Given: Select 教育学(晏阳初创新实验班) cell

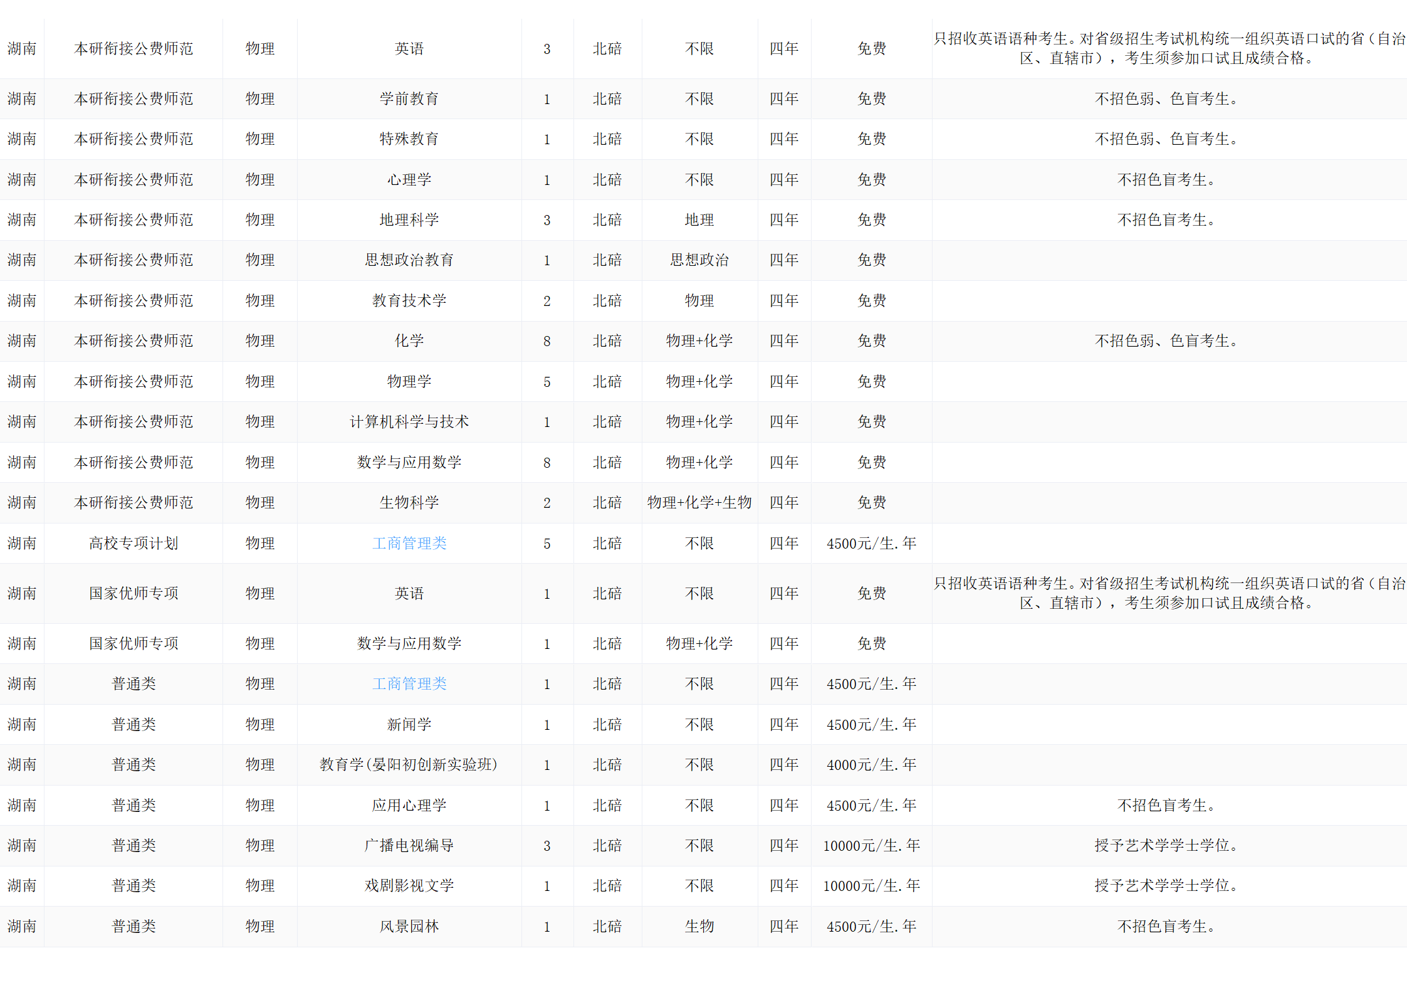Looking at the screenshot, I should [409, 764].
